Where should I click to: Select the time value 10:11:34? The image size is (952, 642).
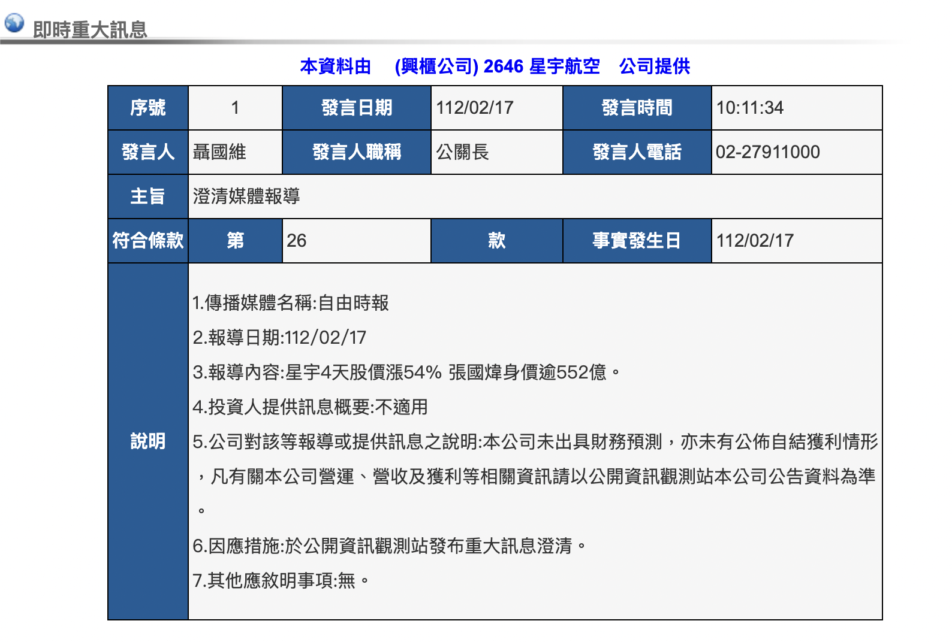tap(750, 108)
